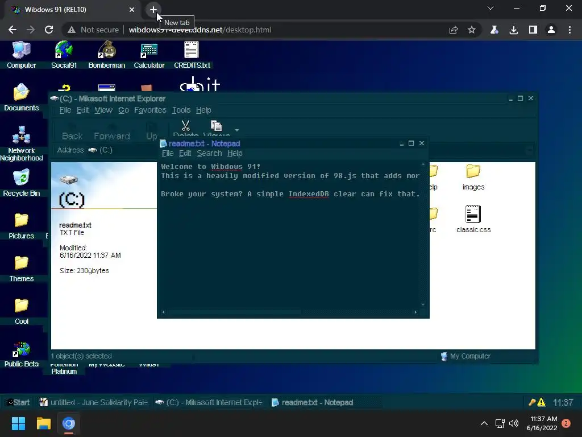Open Notepad Search menu
Image resolution: width=582 pixels, height=437 pixels.
(x=209, y=153)
